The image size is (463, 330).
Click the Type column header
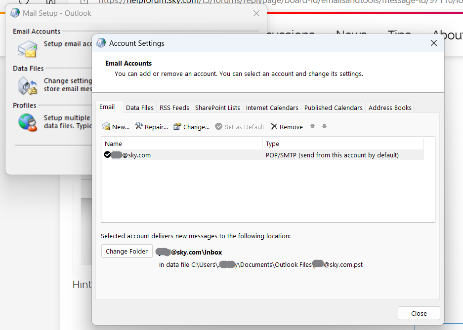tap(343, 144)
